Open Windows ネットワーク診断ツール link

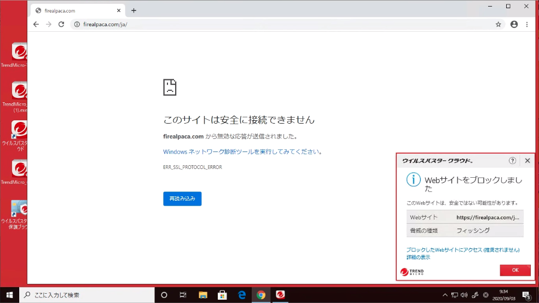tap(241, 151)
